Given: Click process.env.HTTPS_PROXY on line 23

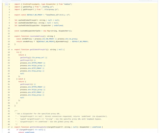Looking at the screenshot, I should pyautogui.click(x=31, y=63).
